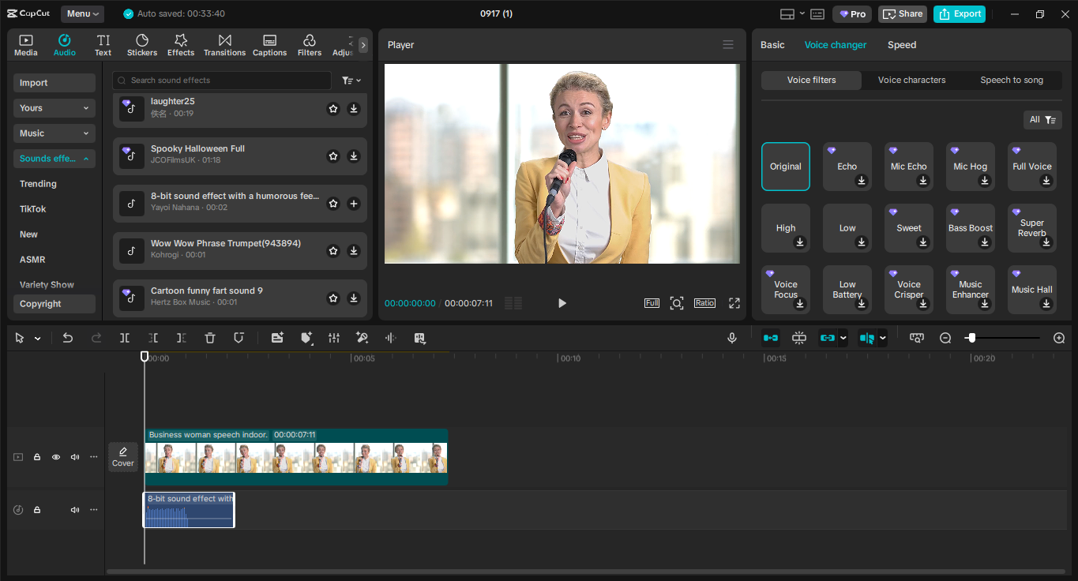Viewport: 1078px width, 581px height.
Task: Toggle visibility of the video track
Action: pos(55,456)
